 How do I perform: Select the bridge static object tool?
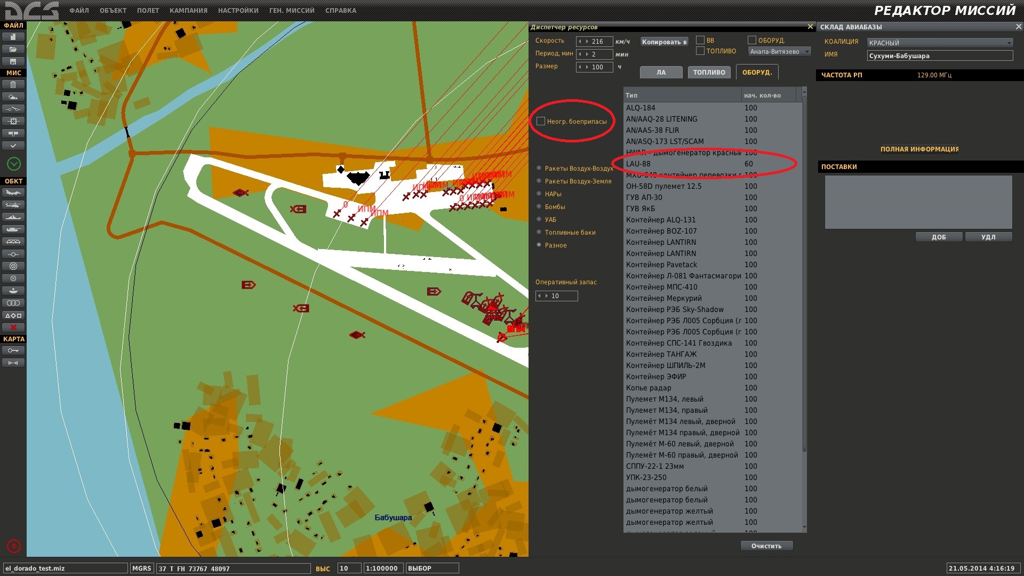coord(13,242)
